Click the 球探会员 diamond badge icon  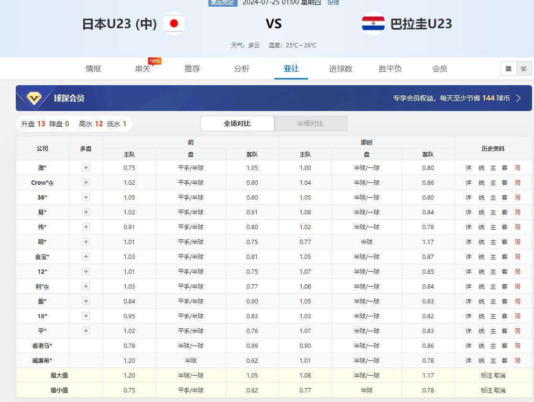[x=34, y=98]
